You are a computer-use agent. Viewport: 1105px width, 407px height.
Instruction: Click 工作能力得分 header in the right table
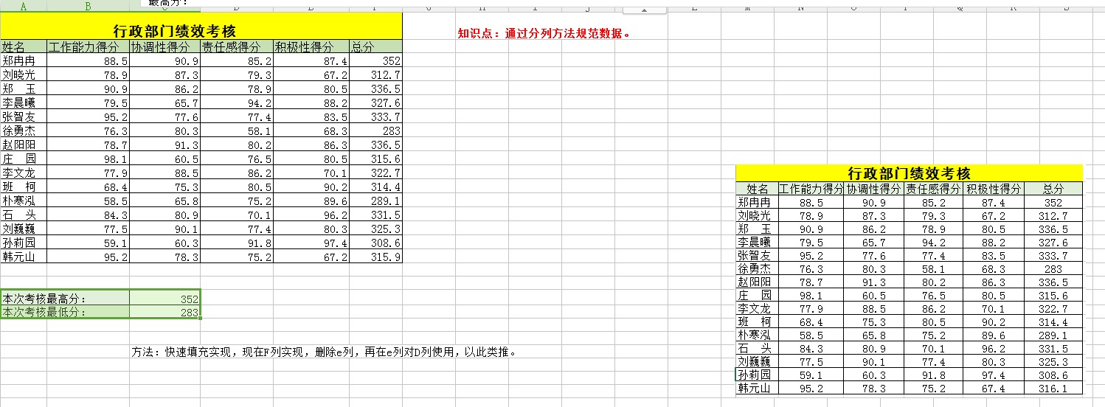pos(811,189)
